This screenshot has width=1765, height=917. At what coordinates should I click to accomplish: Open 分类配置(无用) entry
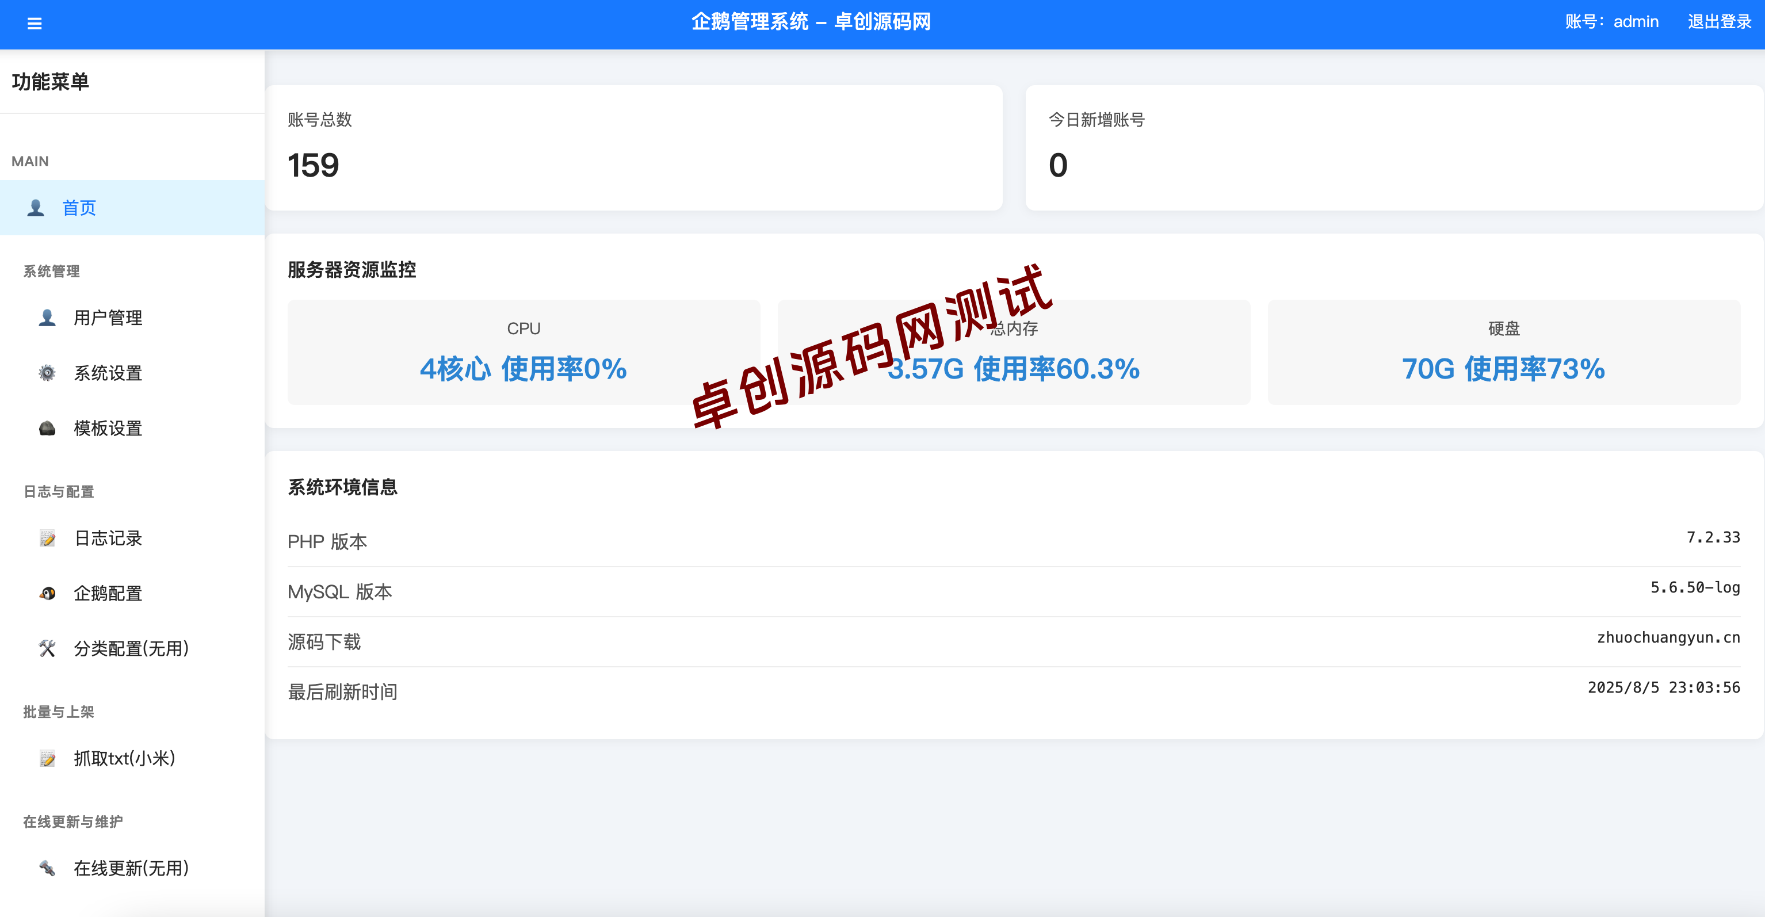coord(132,648)
